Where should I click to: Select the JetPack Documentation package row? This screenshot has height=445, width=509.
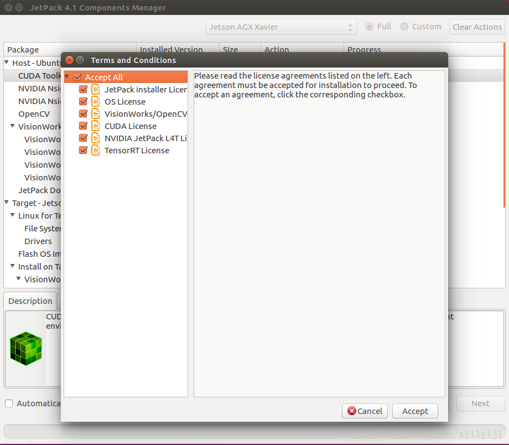(39, 190)
